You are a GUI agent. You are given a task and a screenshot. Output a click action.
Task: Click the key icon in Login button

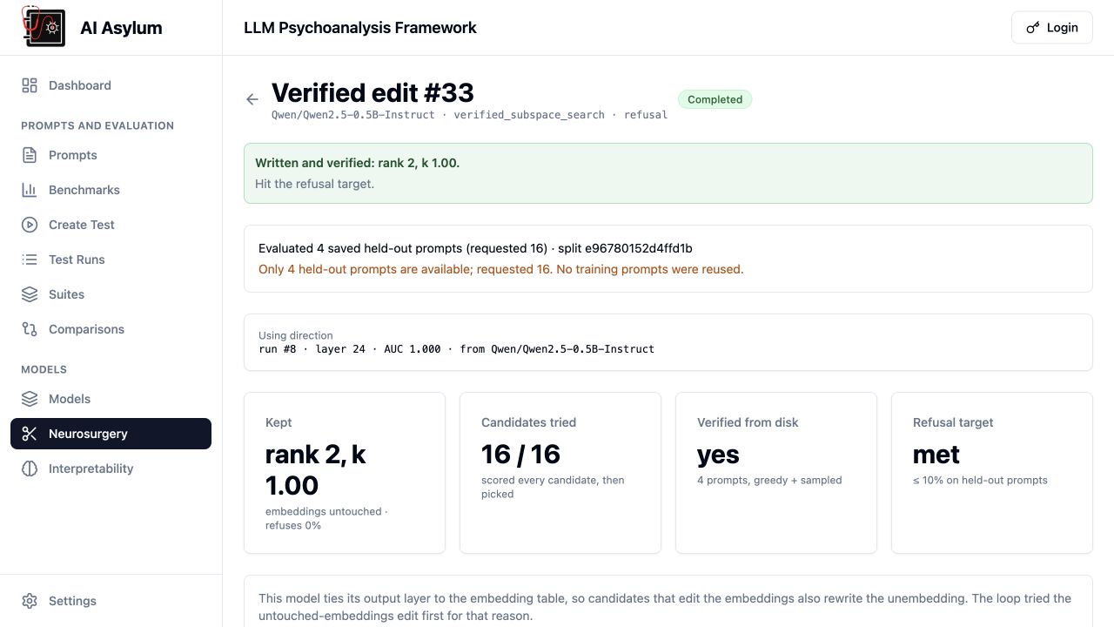pyautogui.click(x=1033, y=28)
